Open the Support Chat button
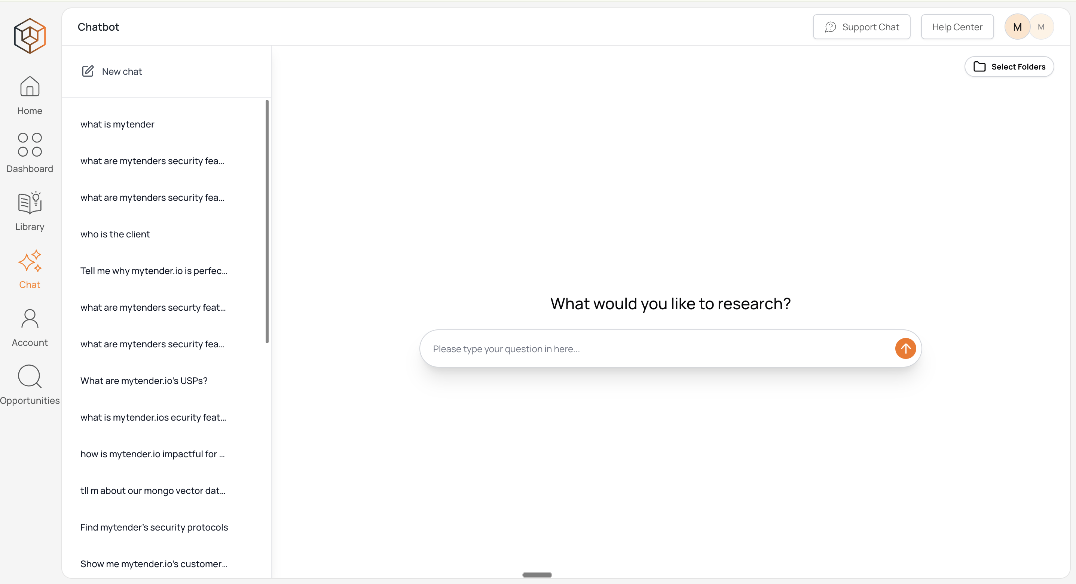 [x=861, y=27]
